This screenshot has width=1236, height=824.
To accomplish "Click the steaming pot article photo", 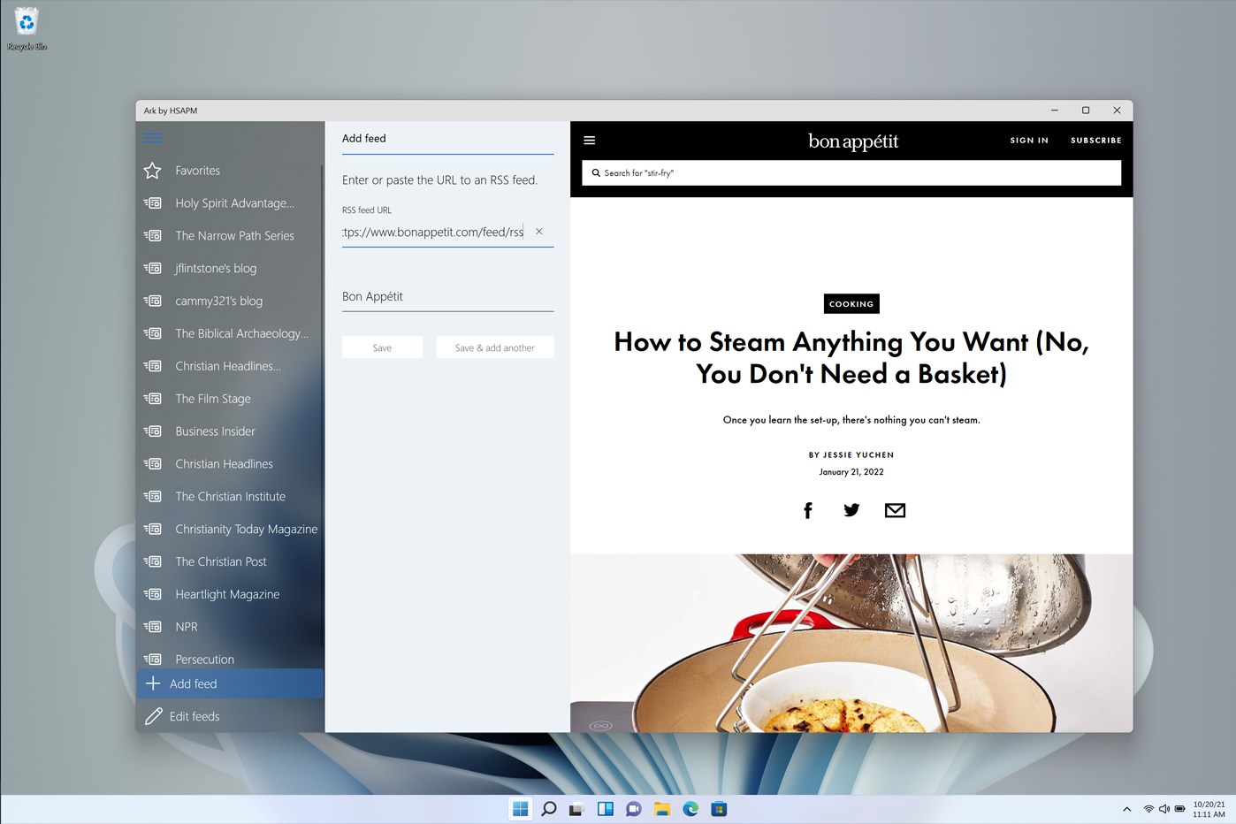I will tap(851, 643).
